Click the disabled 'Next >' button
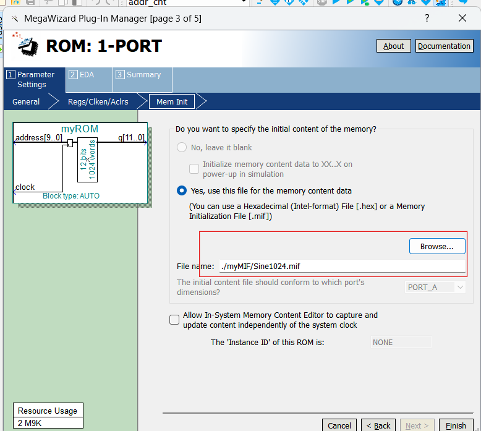Screen dimensions: 481x431 pos(417,425)
